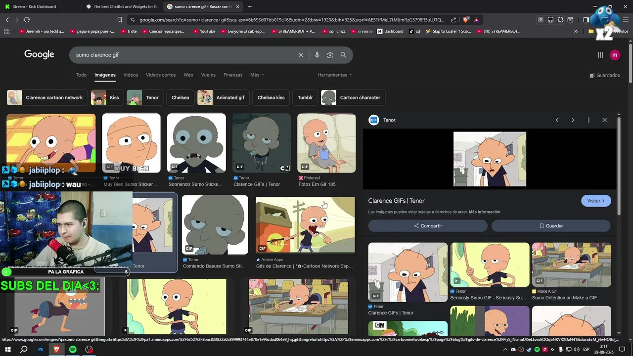Show hidden system tray icons

click(505, 350)
